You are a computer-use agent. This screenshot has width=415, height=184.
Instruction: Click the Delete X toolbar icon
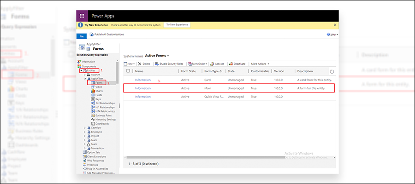[140, 63]
